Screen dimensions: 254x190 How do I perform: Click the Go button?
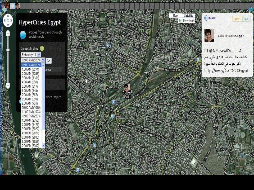point(49,61)
